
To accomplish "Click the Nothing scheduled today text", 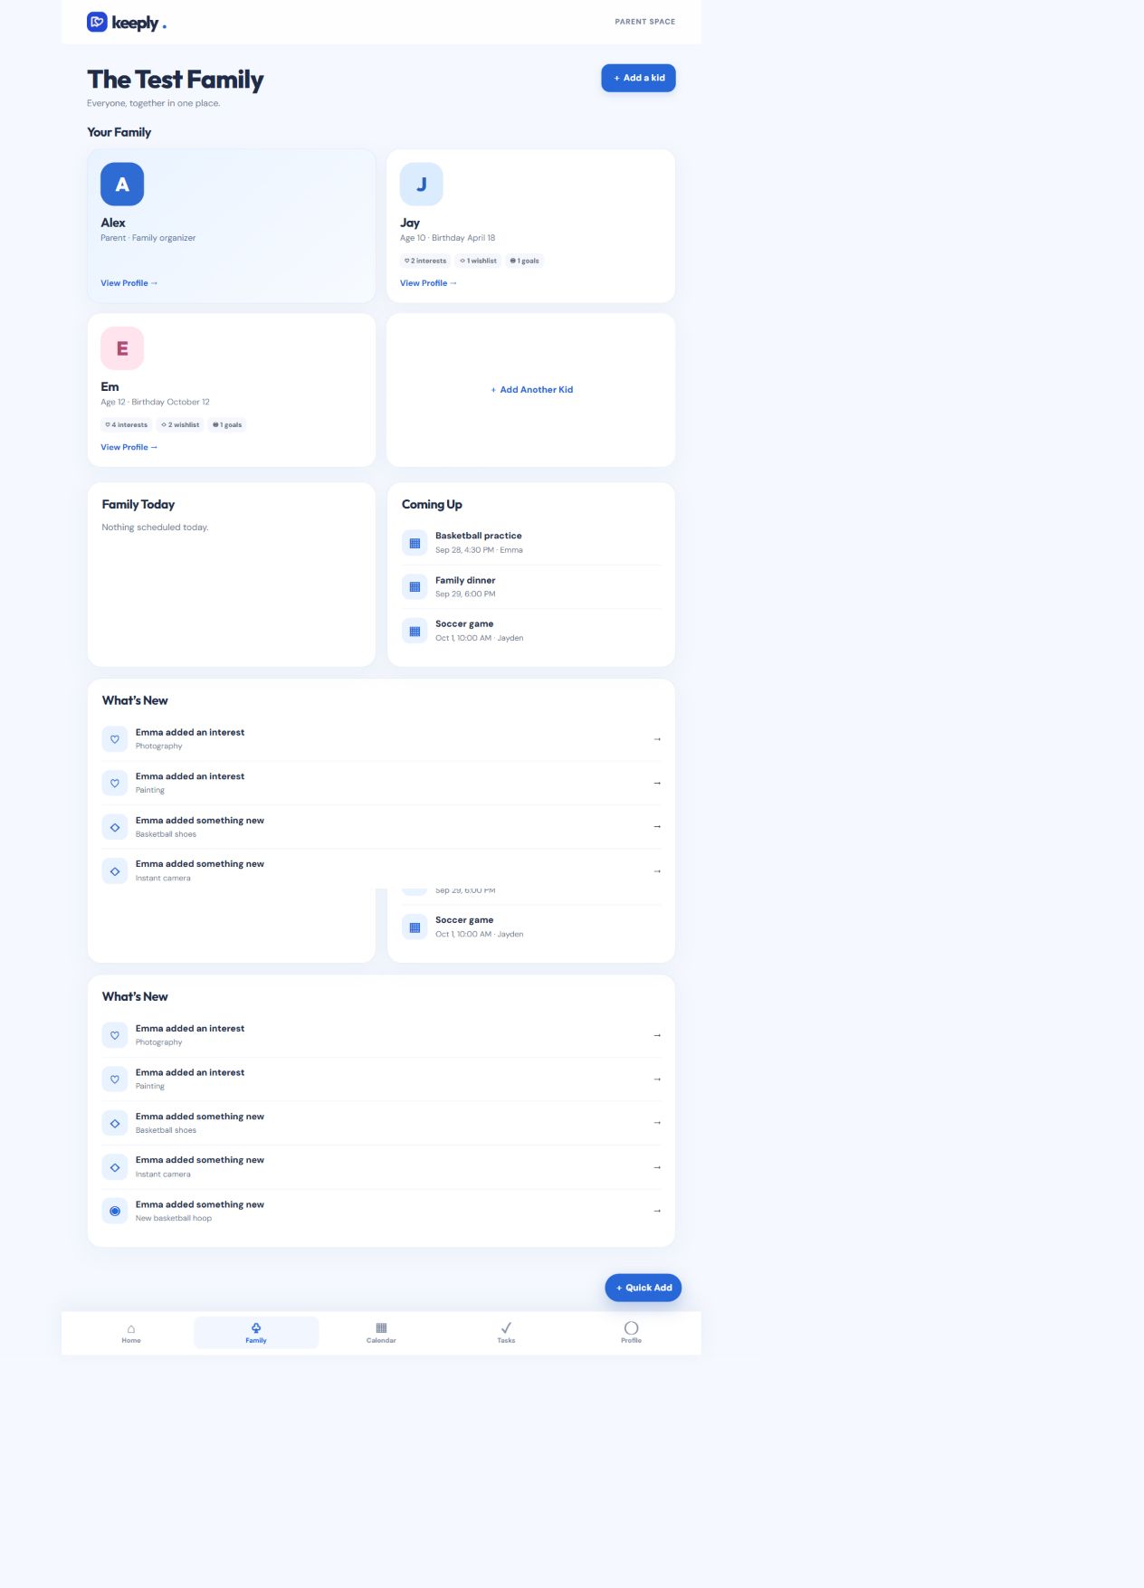I will [x=155, y=528].
